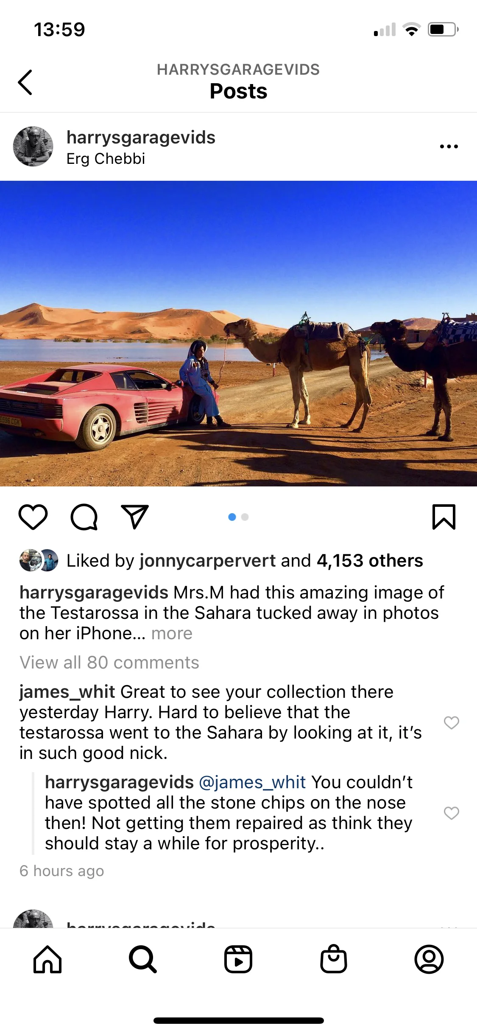Viewport: 477px width, 1034px height.
Task: Like the post with the heart icon
Action: (33, 517)
